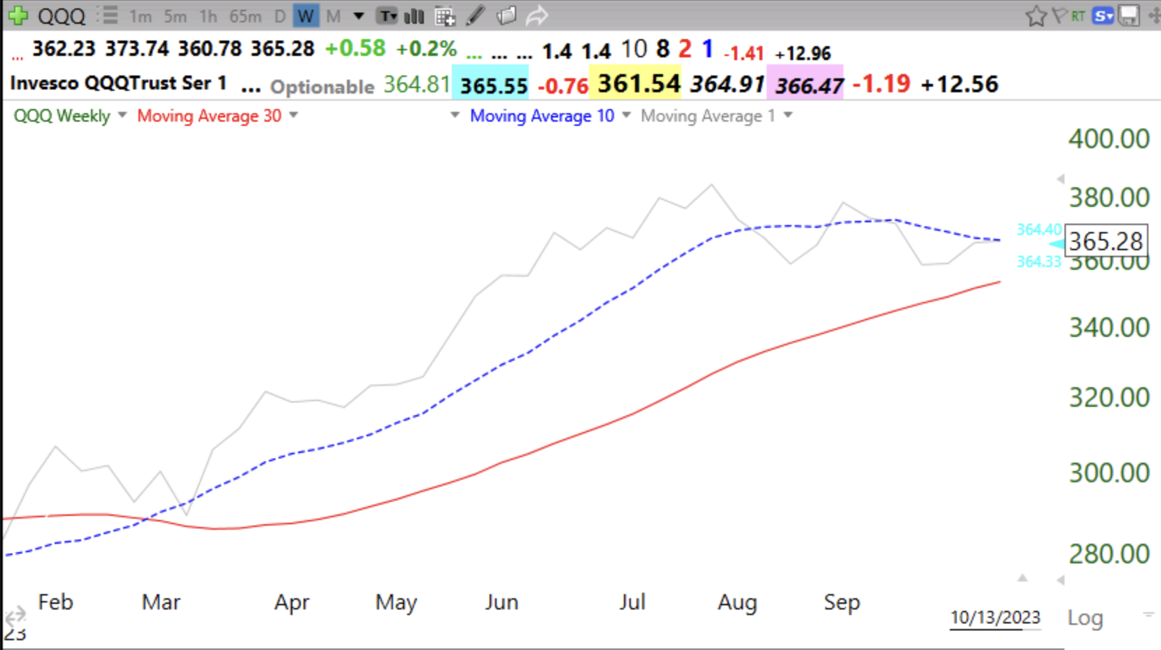Click the +0.2% percent change value
The height and width of the screenshot is (650, 1161).
pos(426,48)
